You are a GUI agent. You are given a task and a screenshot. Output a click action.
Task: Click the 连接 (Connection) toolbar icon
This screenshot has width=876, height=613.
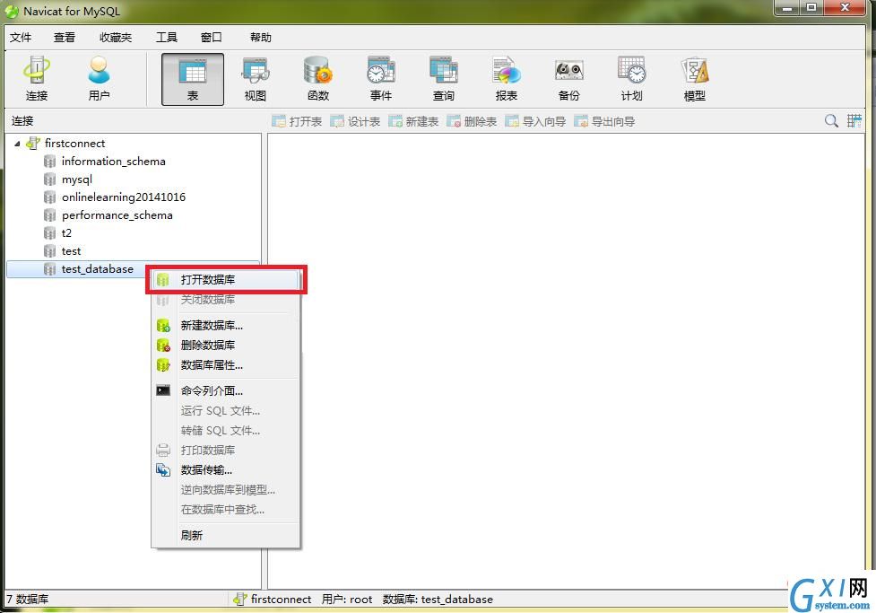click(x=37, y=79)
